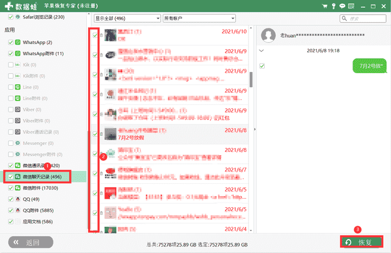Open the 显示全部 (496) dropdown
Image resolution: width=391 pixels, height=253 pixels.
tap(127, 18)
